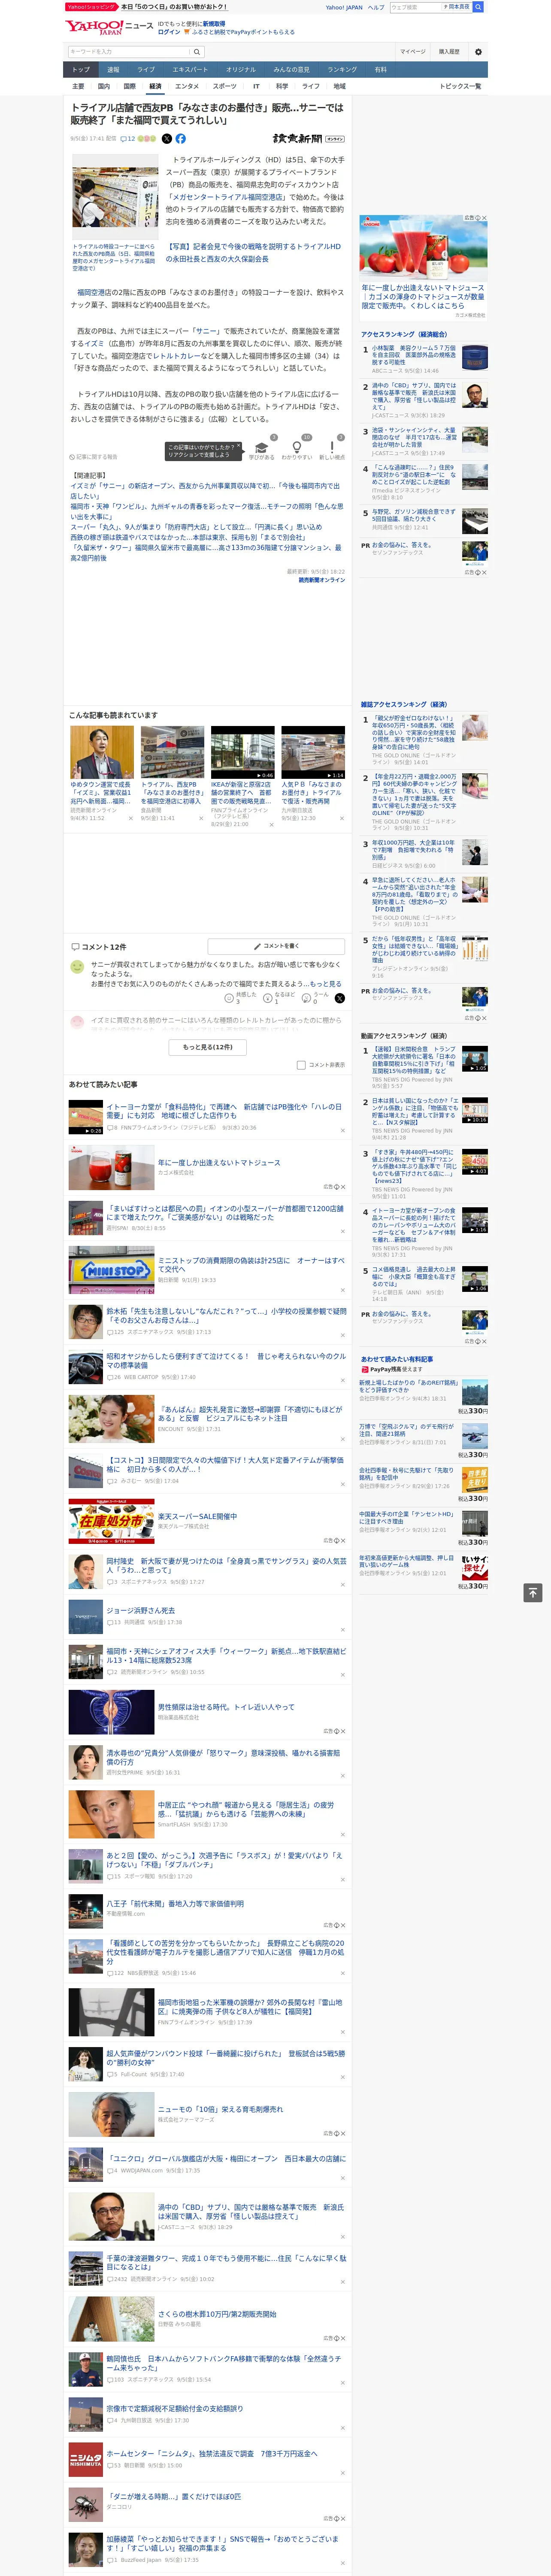Open IKEA新宿 recommended video thumbnail
Image resolution: width=551 pixels, height=2576 pixels.
coord(242,753)
